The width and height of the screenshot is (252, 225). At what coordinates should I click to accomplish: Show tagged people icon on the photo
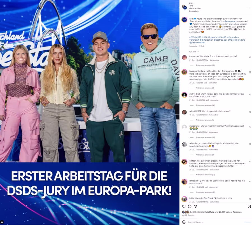(2, 222)
